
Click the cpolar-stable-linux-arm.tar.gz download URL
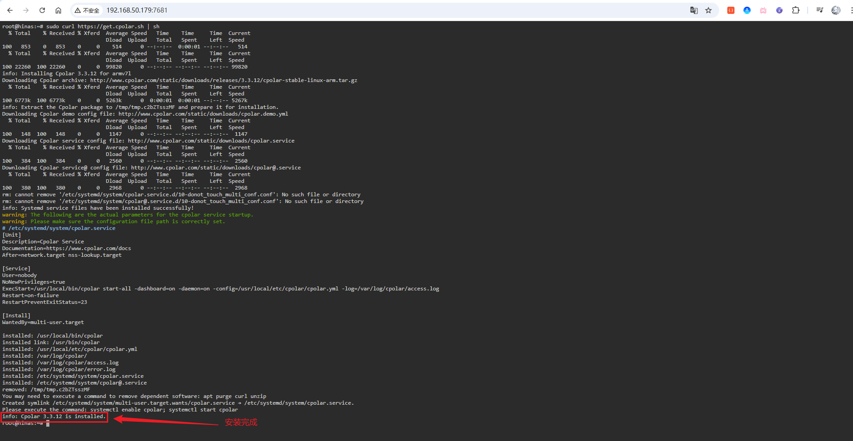224,80
